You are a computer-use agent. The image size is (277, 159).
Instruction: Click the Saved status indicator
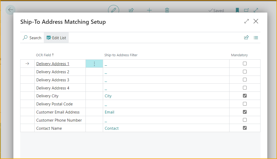[x=216, y=10]
